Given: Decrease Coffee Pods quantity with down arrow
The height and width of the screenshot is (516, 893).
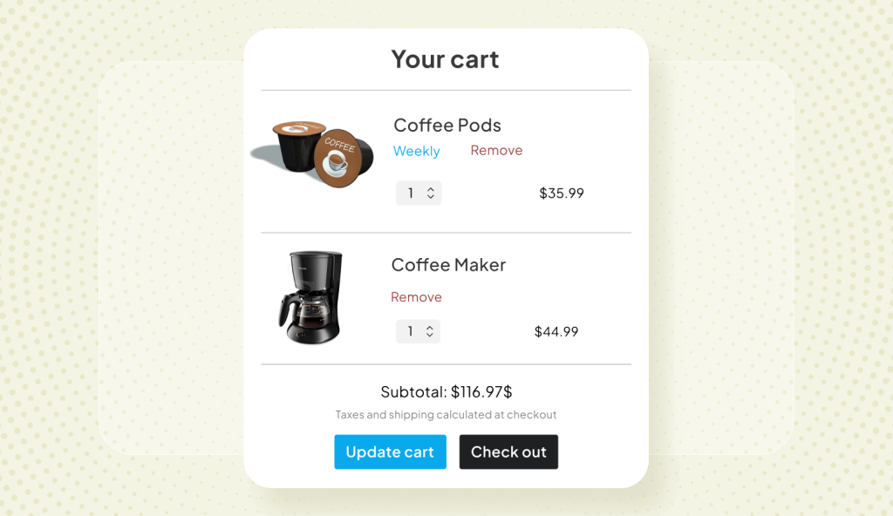Looking at the screenshot, I should [x=429, y=198].
